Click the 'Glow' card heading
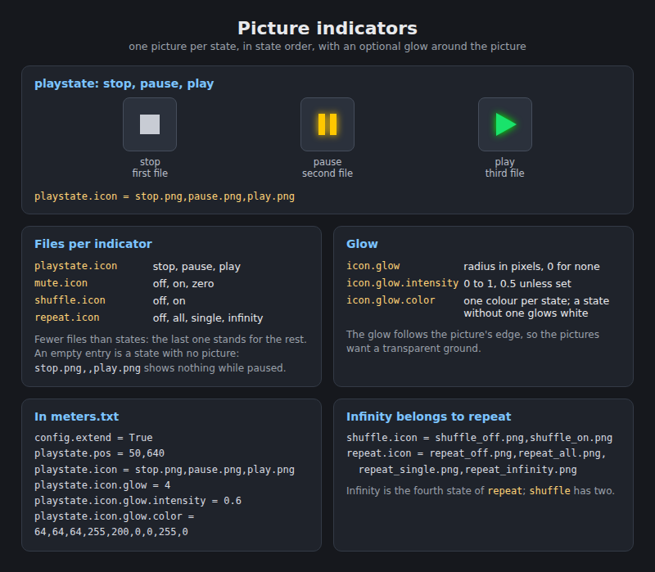Viewport: 655px width, 572px height. pyautogui.click(x=362, y=244)
